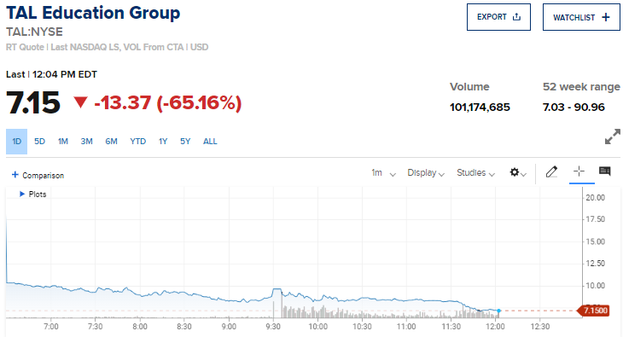Open the 1m interval dropdown
Screen dimensions: 623x337
[383, 173]
